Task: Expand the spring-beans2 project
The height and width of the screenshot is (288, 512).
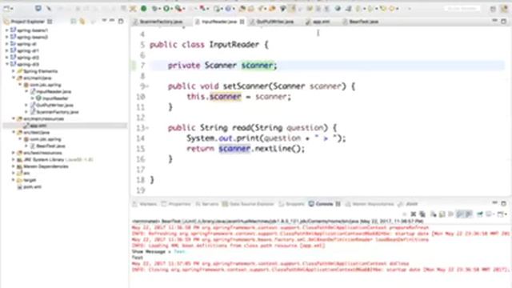Action: click(x=7, y=37)
